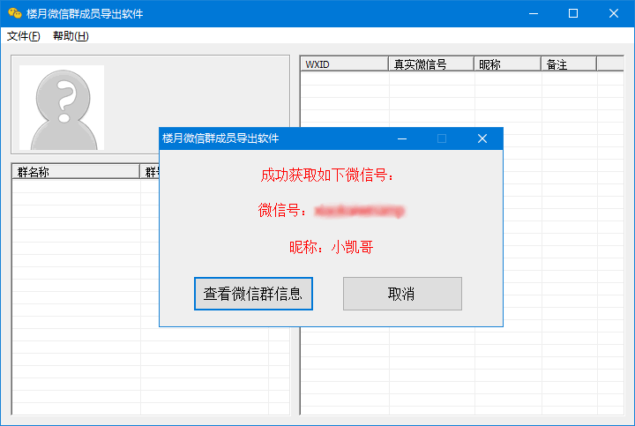Click the 群名称 column header
Image resolution: width=635 pixels, height=426 pixels.
click(76, 172)
